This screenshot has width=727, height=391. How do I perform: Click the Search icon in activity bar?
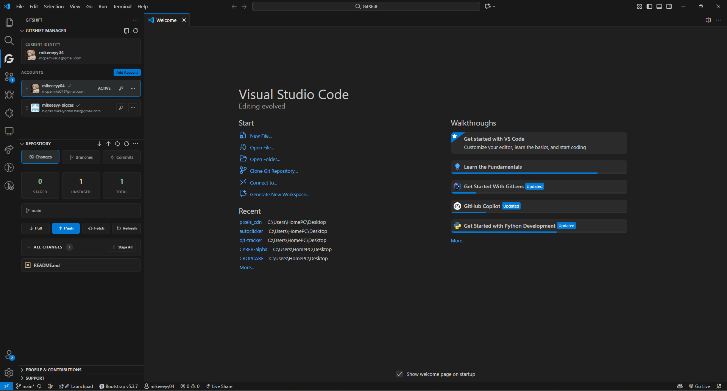[9, 40]
